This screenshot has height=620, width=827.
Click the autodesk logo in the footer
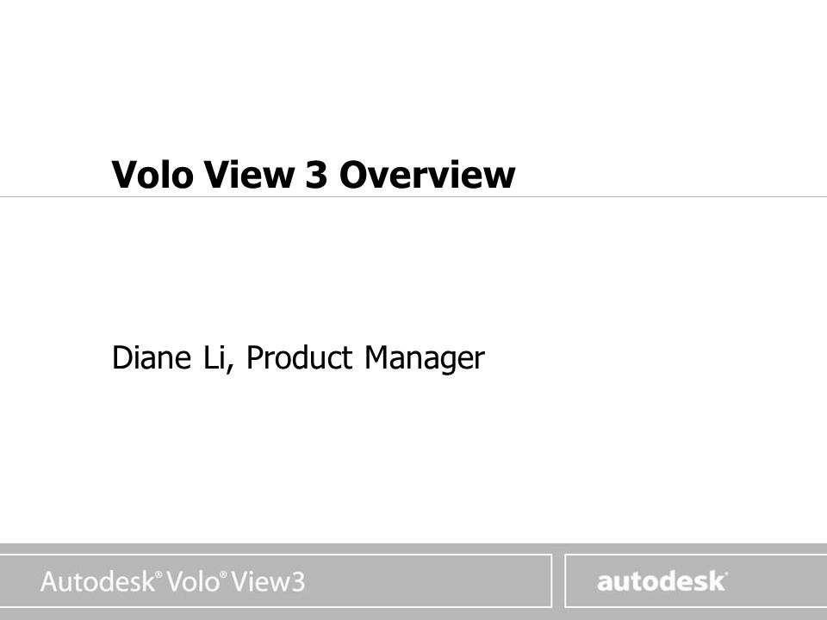[x=662, y=581]
